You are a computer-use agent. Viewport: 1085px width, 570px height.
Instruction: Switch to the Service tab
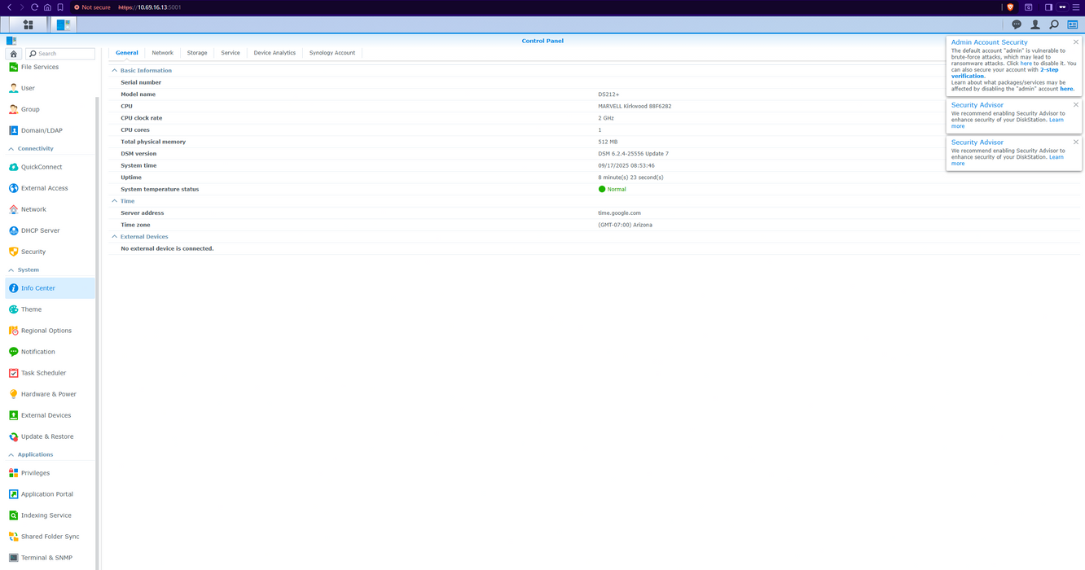pos(231,53)
